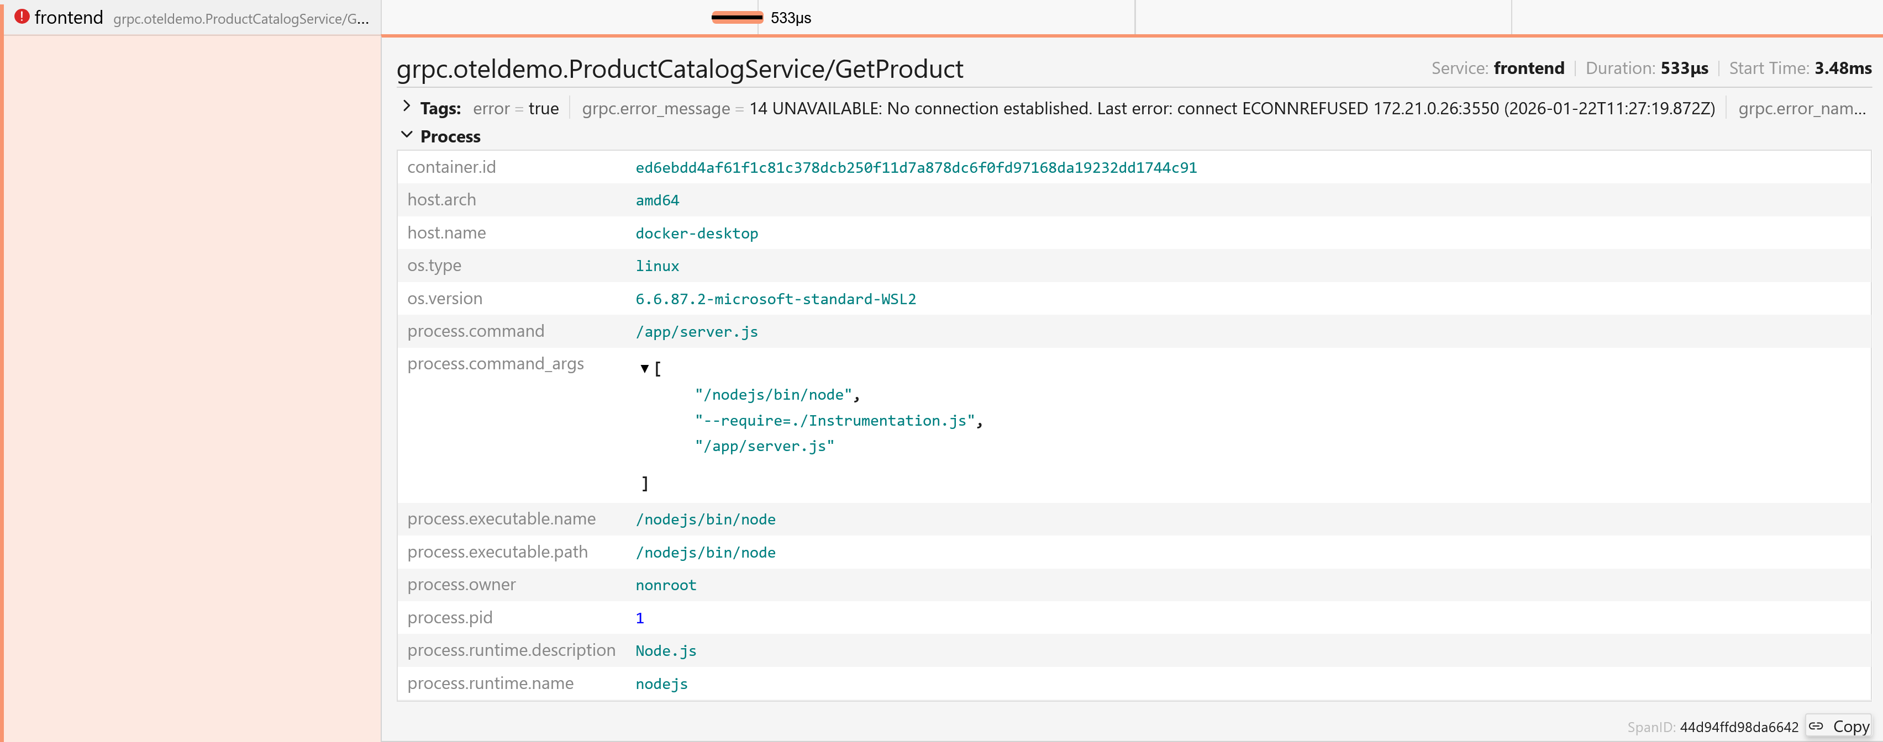Viewport: 1883px width, 742px height.
Task: Click the process.pid value 1
Action: (x=640, y=618)
